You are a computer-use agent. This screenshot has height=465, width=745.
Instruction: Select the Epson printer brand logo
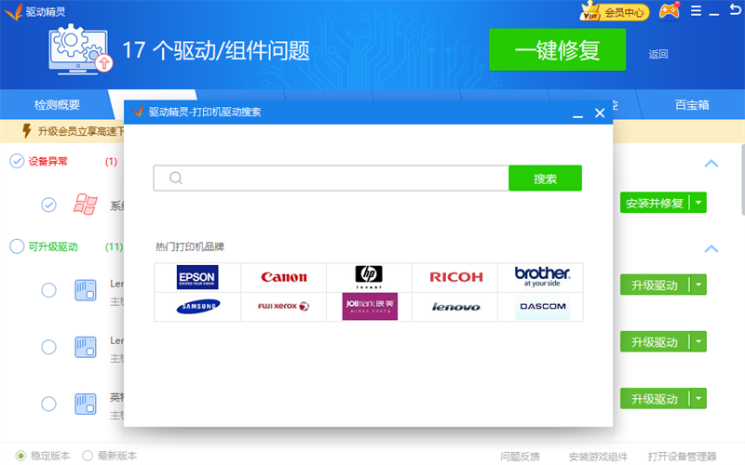pos(197,277)
